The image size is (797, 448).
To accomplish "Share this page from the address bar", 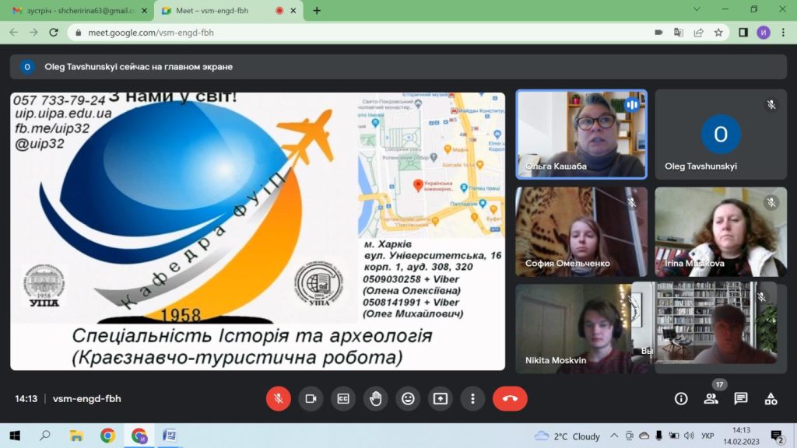I will 698,33.
